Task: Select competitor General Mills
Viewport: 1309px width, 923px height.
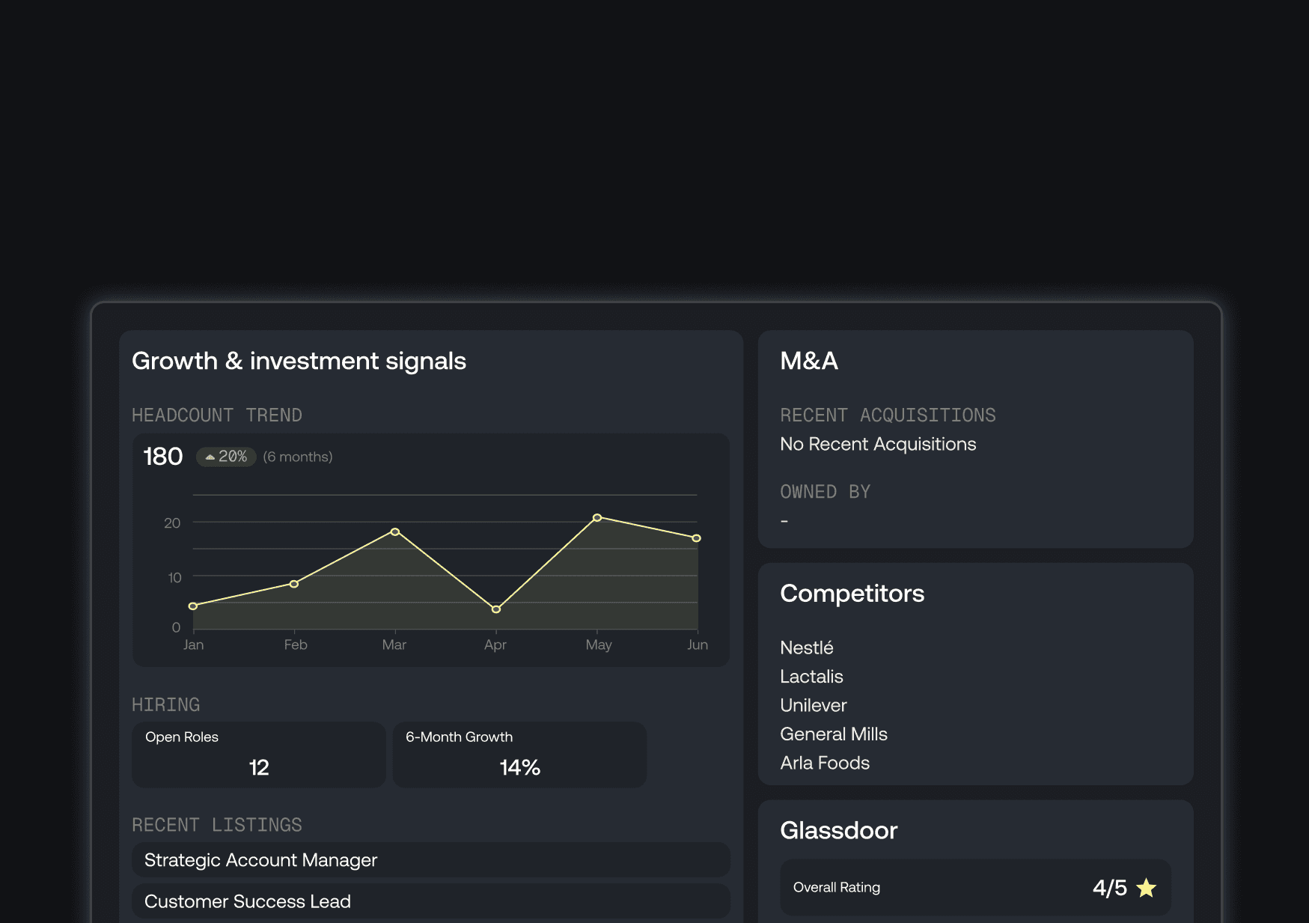Action: [834, 734]
